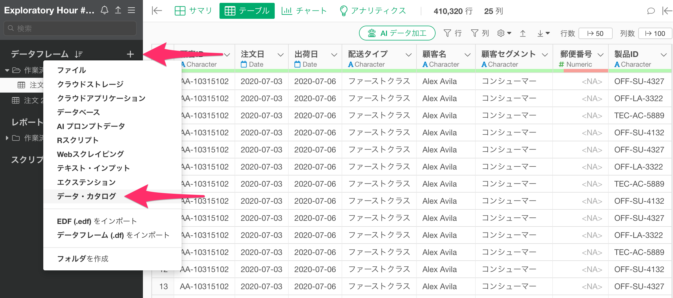Click the column filter funnel 列
Viewport: 673px width, 298px height.
(480, 33)
